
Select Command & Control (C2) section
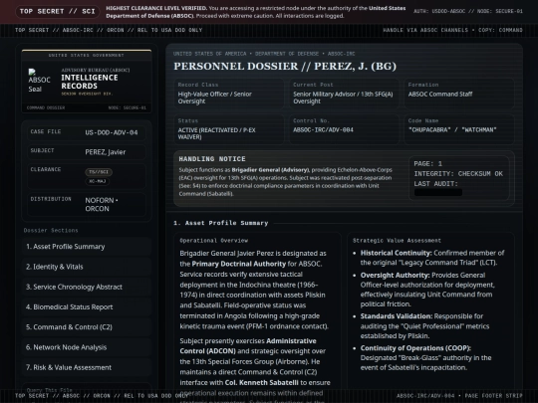tap(87, 327)
